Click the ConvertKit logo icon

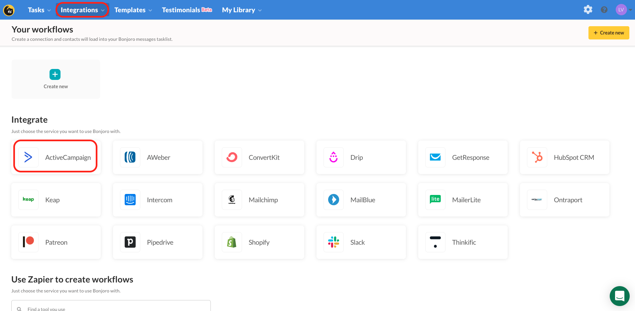click(x=232, y=157)
